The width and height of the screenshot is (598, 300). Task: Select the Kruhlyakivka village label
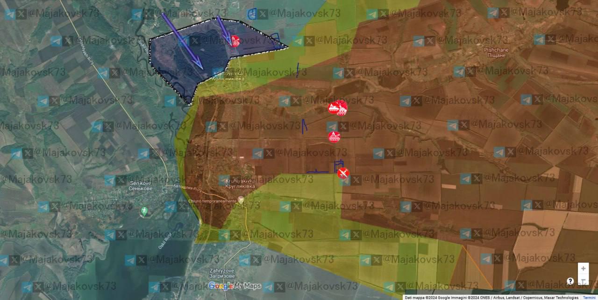click(239, 183)
